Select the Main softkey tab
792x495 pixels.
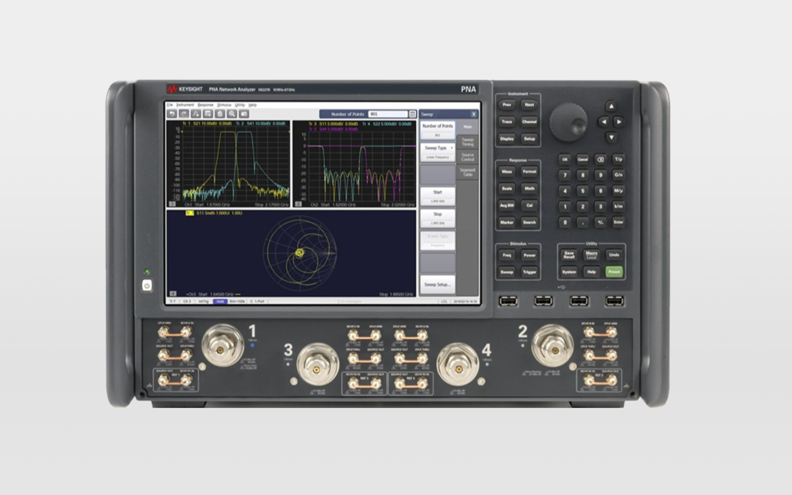pos(468,127)
